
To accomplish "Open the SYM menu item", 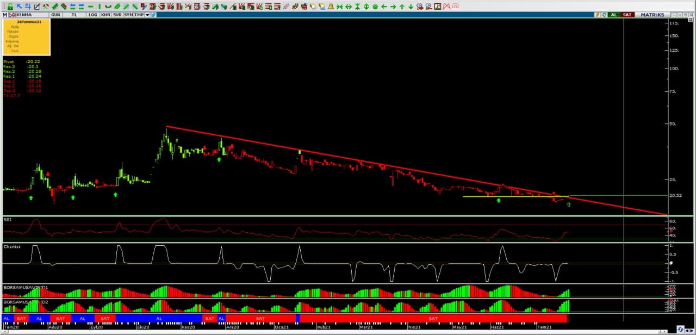I will 128,15.
